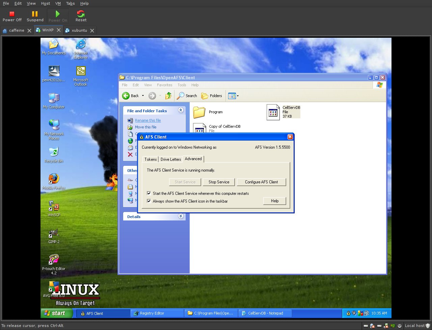Open the pew42012u desktop shortcut

54,74
